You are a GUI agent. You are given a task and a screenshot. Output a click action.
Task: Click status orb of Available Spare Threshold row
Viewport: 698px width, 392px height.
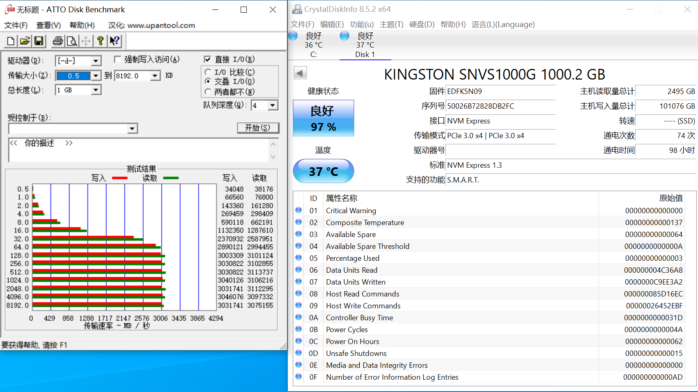tap(298, 246)
